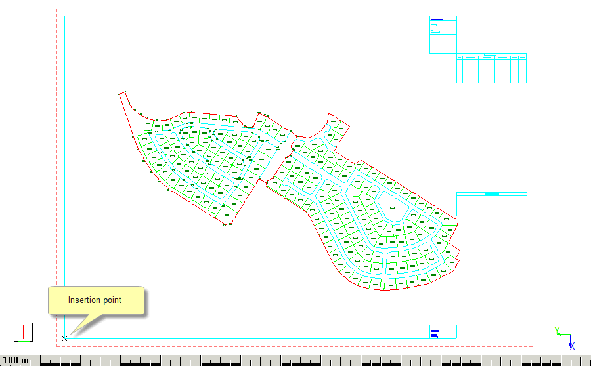The height and width of the screenshot is (366, 591).
Task: Click the blue text lines in bottom-right box
Action: (x=435, y=334)
